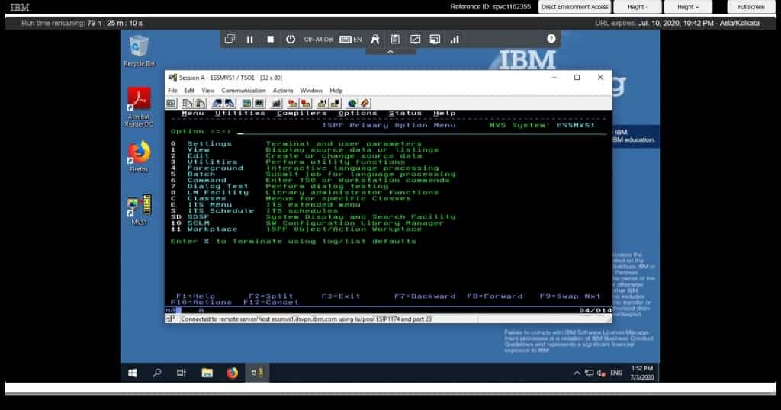Open ISPF Utilities action bar item
Screen dimensions: 781x410
[240, 114]
